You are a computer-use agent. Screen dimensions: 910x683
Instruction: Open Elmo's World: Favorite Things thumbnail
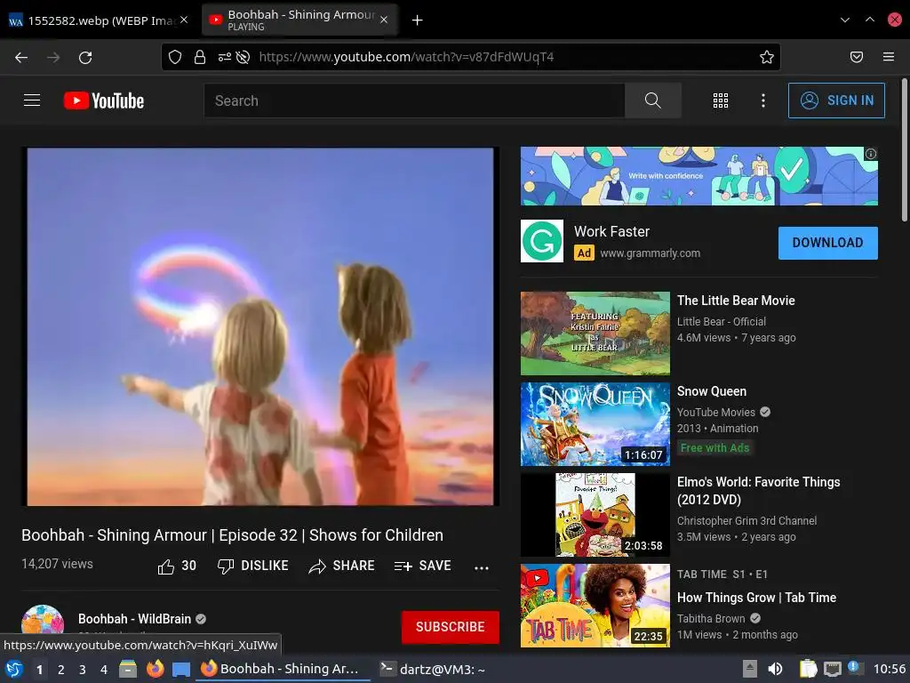pos(595,515)
